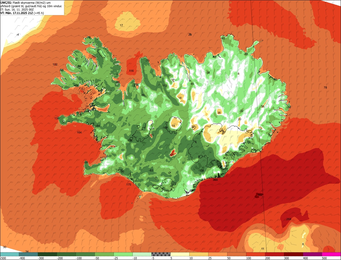Click the '43' value on north coast
This screenshot has height=260, width=341.
[214, 57]
